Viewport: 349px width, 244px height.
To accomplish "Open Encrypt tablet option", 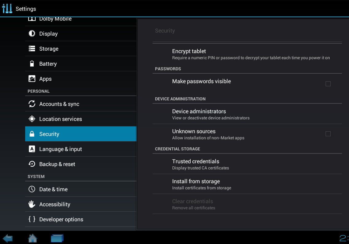I will tap(247, 54).
